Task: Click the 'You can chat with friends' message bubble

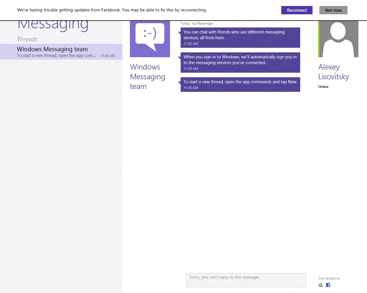Action: pyautogui.click(x=240, y=37)
